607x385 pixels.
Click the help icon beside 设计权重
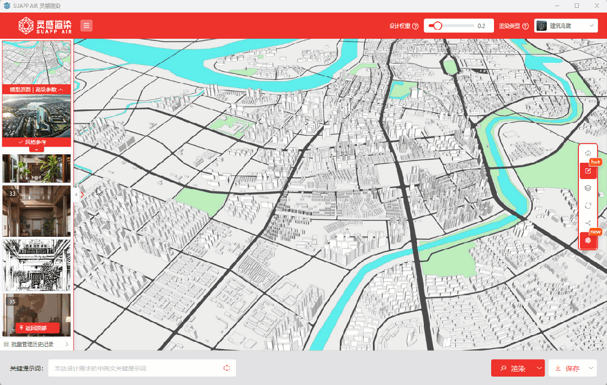415,26
